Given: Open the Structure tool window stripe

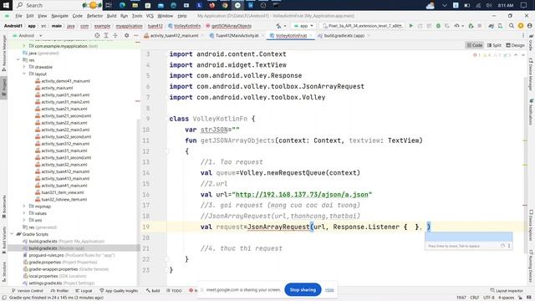Looking at the screenshot, I should coord(3,271).
